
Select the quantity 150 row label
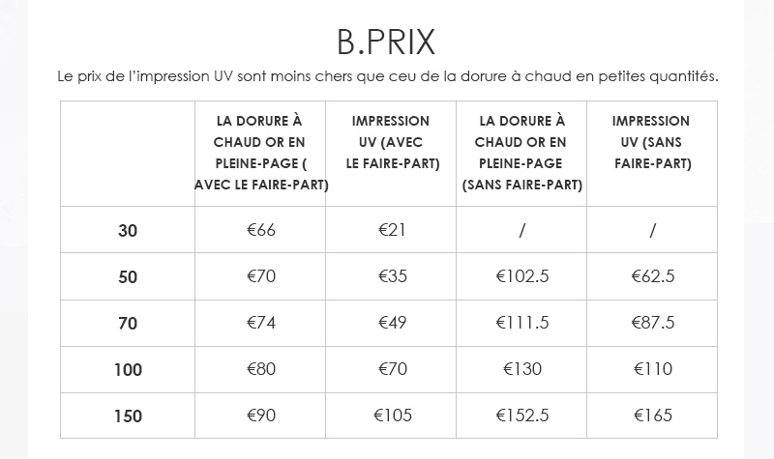point(128,416)
